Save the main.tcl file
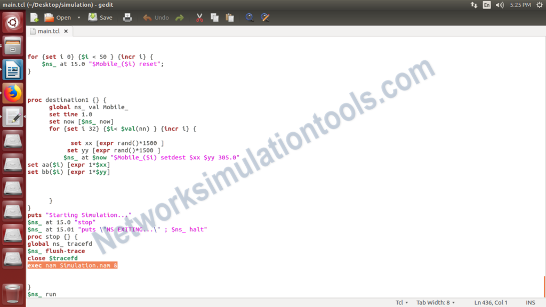The image size is (546, 307). 100,17
